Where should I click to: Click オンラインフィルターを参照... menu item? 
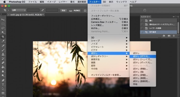[x=109, y=75]
